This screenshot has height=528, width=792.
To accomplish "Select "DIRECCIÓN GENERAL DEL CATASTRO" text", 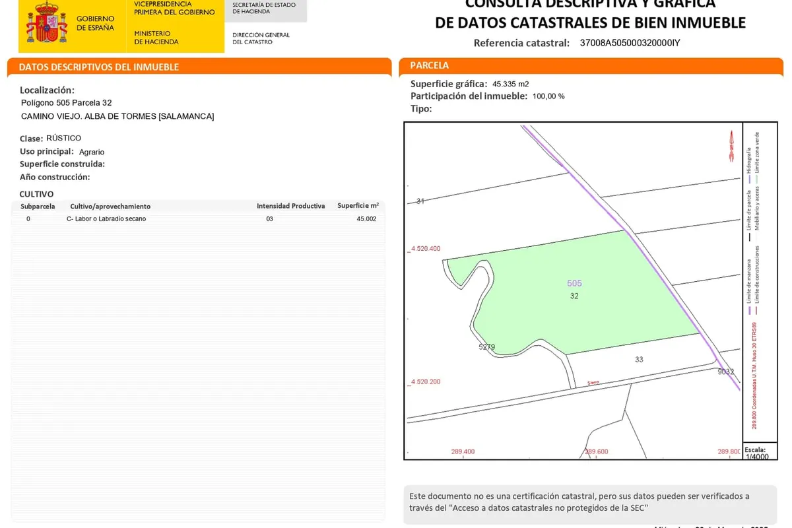I will tap(261, 38).
